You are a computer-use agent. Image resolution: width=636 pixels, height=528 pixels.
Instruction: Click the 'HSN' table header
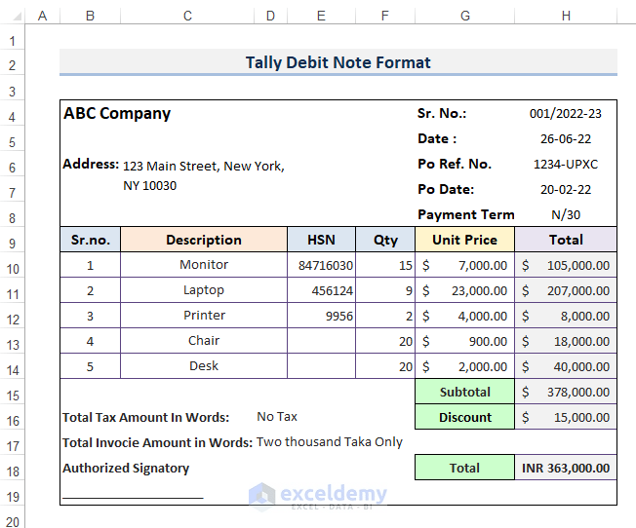click(x=321, y=240)
